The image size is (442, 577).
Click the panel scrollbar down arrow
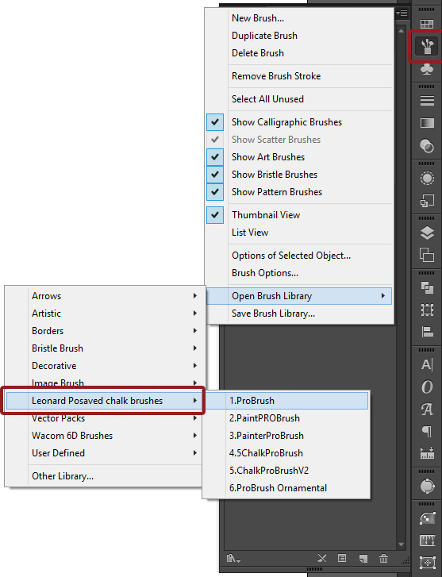click(402, 544)
